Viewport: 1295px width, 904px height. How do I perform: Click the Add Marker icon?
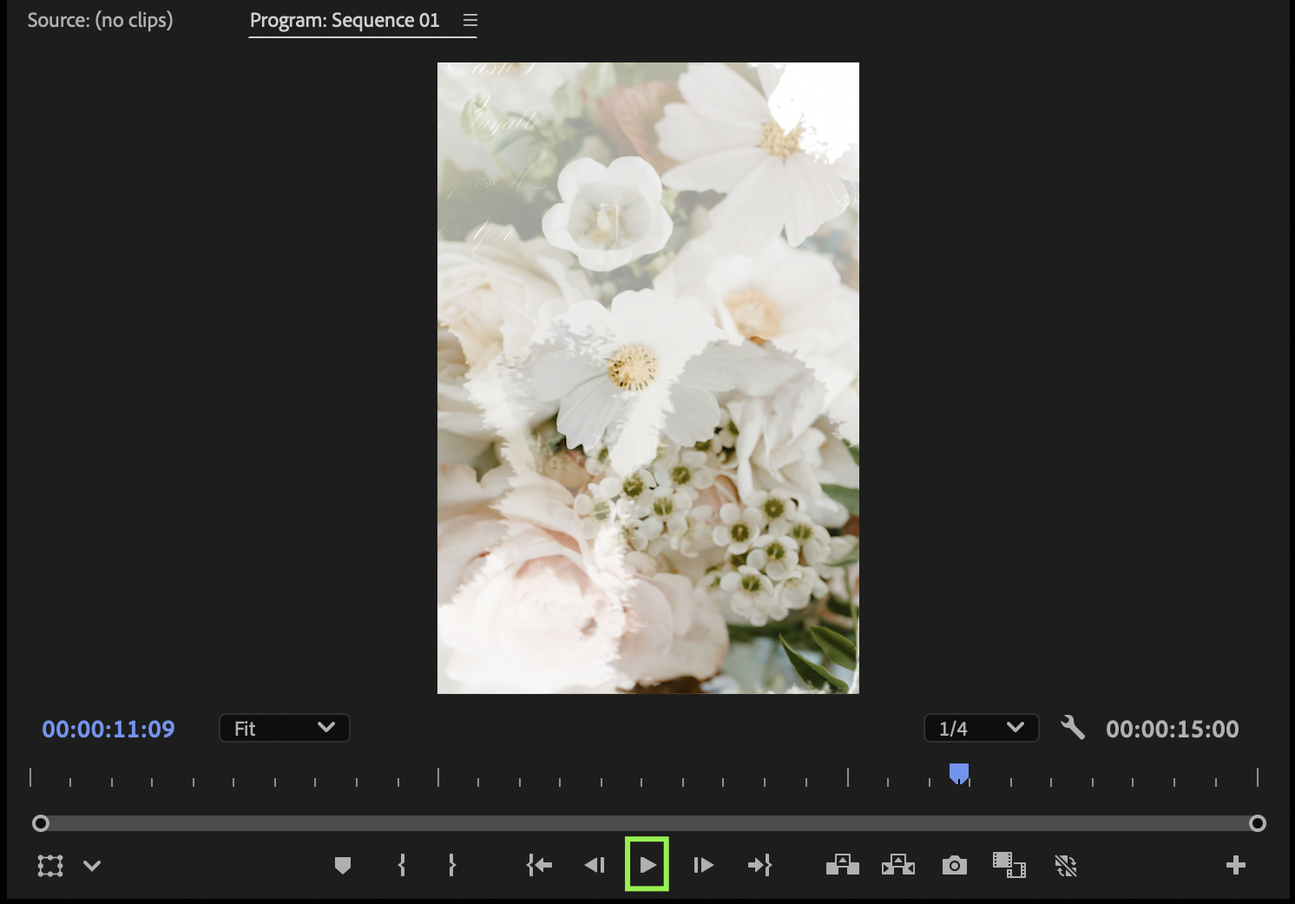pyautogui.click(x=343, y=865)
